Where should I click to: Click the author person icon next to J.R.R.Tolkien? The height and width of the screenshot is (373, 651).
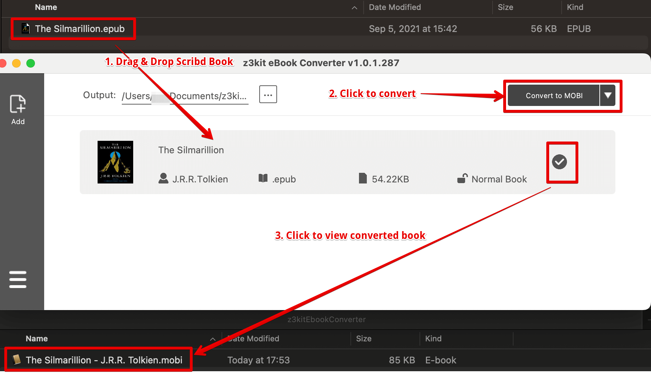163,179
